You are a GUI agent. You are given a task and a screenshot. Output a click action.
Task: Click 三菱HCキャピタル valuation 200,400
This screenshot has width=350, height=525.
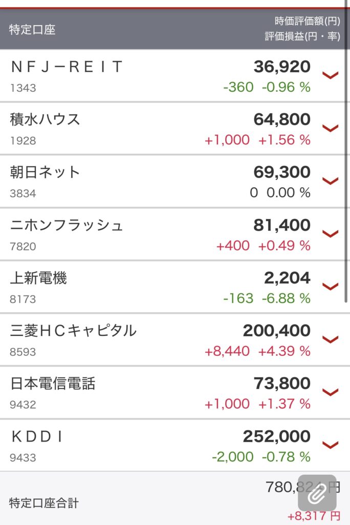[x=276, y=331]
